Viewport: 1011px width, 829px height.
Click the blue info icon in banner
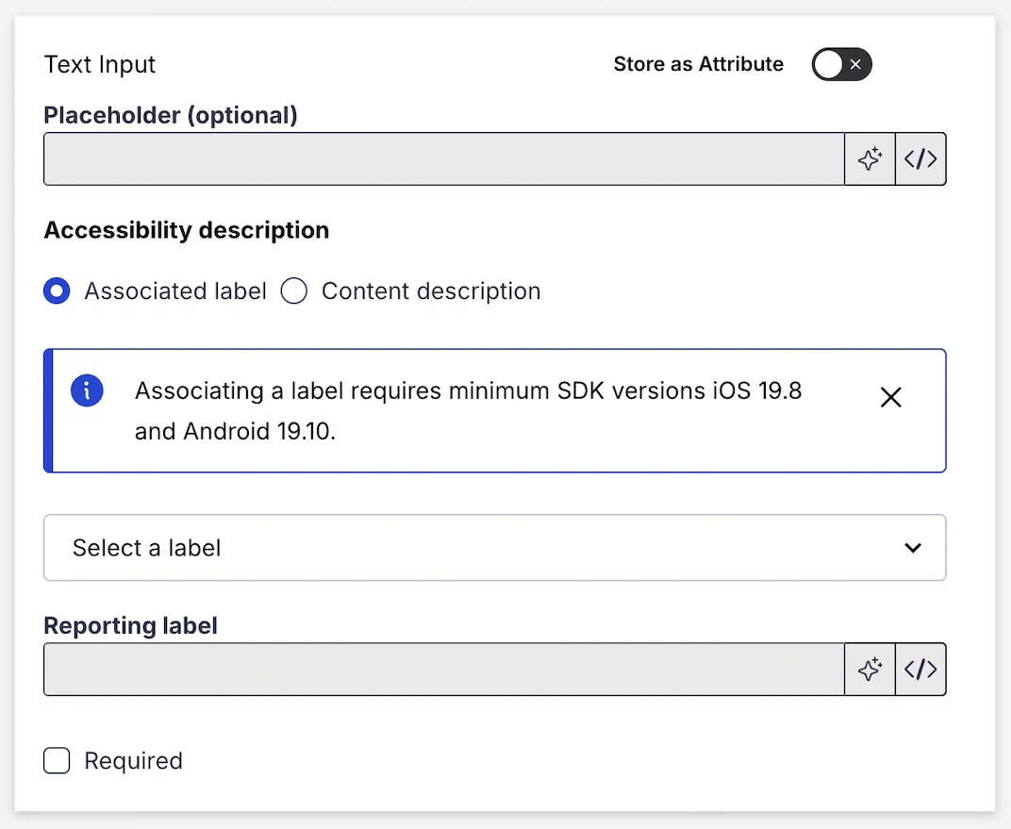point(87,390)
